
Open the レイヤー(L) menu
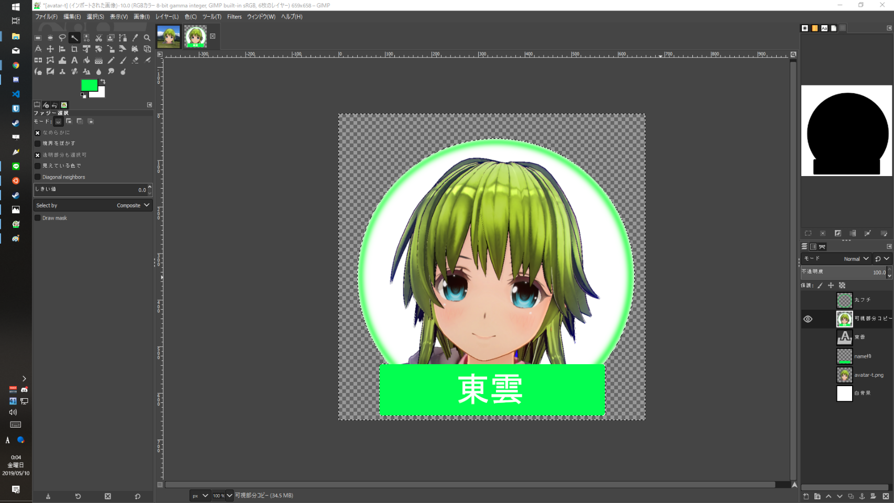click(x=167, y=17)
